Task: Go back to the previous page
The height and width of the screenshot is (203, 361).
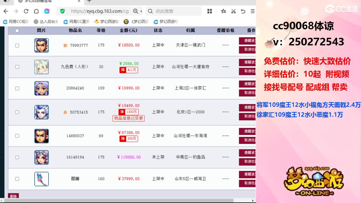Action: click(6, 11)
